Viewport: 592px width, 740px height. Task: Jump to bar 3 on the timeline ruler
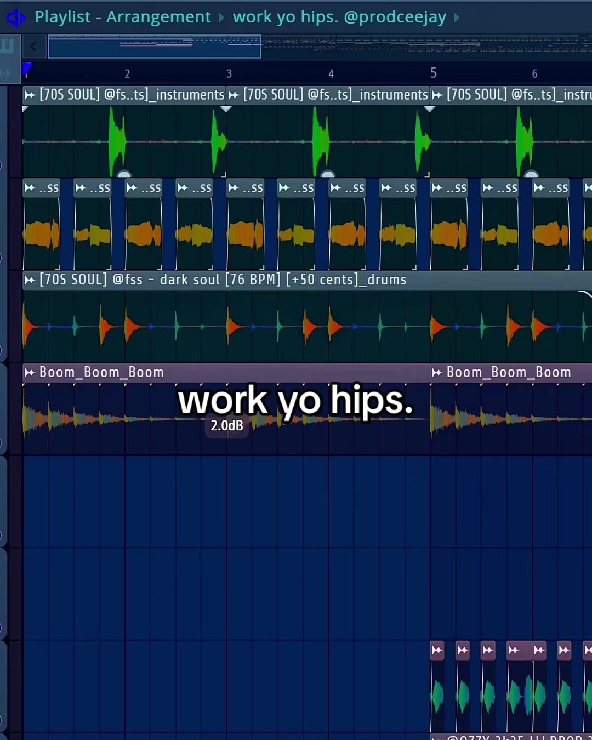click(x=229, y=73)
